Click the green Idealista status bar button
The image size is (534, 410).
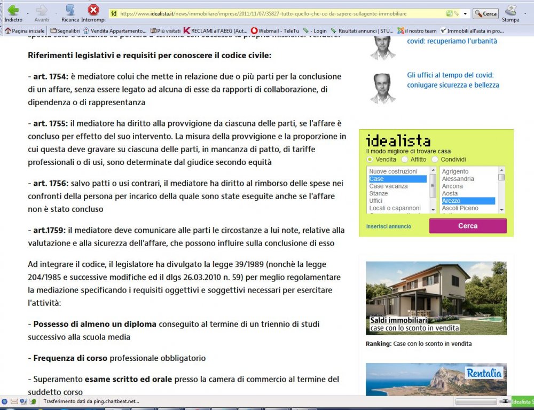click(523, 401)
